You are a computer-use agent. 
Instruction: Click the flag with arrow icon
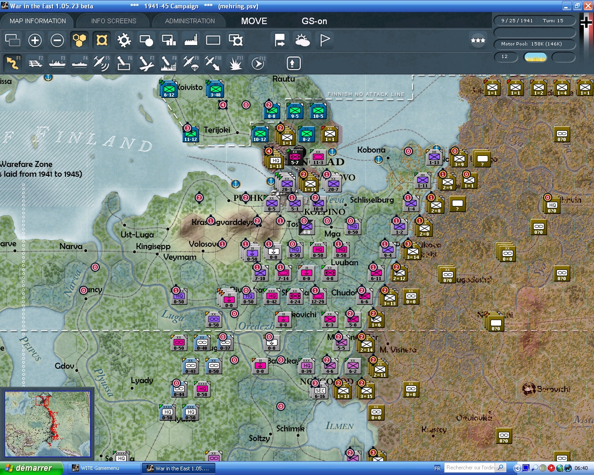click(x=280, y=40)
